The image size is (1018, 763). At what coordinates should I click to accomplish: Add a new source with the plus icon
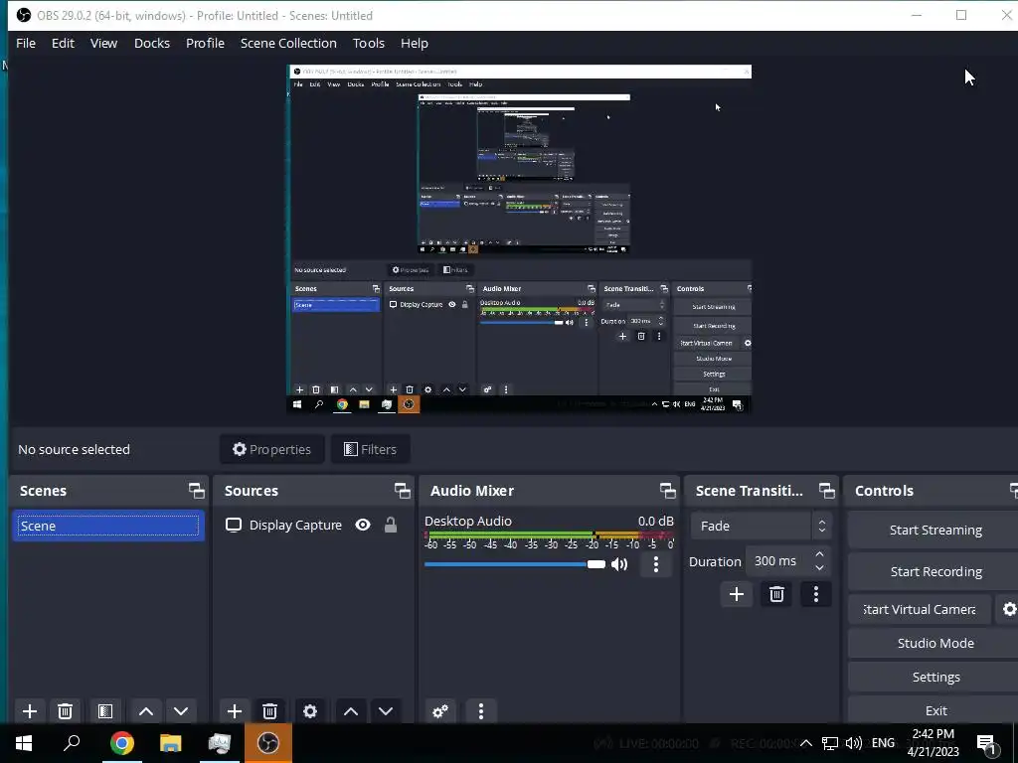click(x=235, y=711)
